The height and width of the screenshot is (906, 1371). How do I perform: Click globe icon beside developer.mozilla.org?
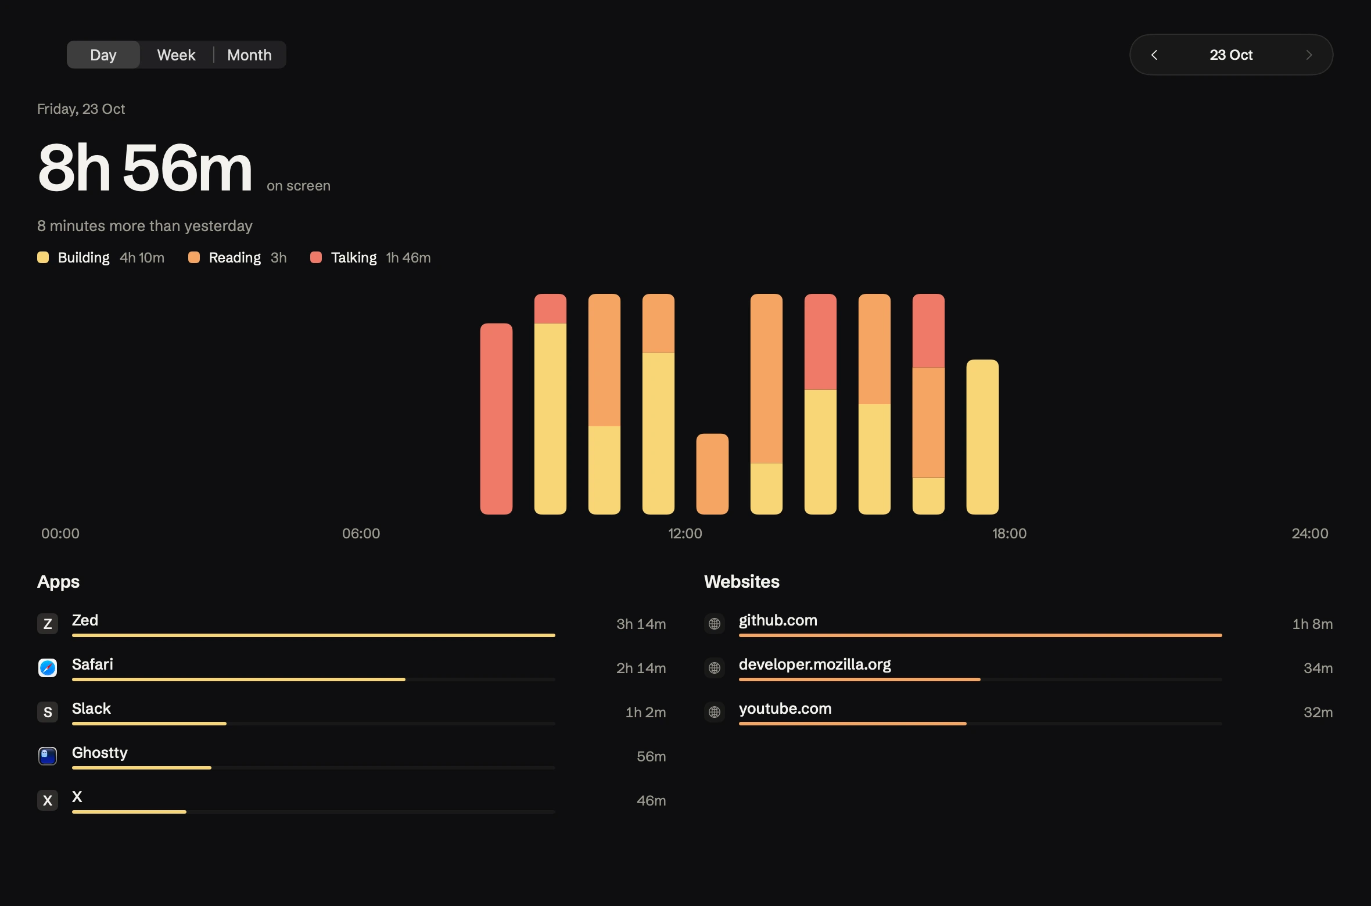tap(715, 668)
